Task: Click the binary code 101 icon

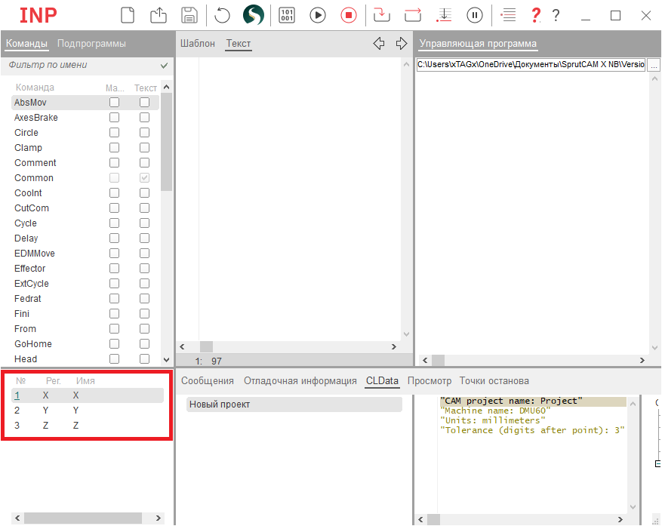Action: 287,14
